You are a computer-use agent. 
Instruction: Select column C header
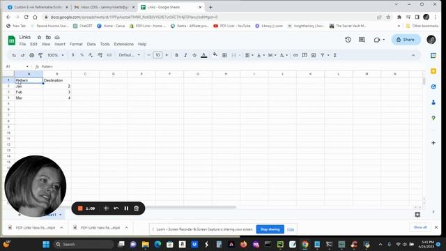85,74
